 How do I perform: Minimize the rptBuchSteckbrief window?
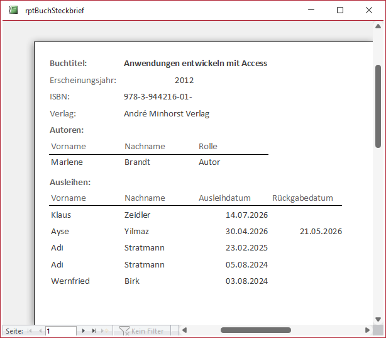[x=311, y=10]
